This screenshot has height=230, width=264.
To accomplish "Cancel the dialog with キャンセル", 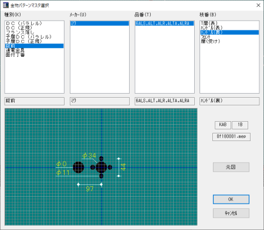I will click(231, 213).
